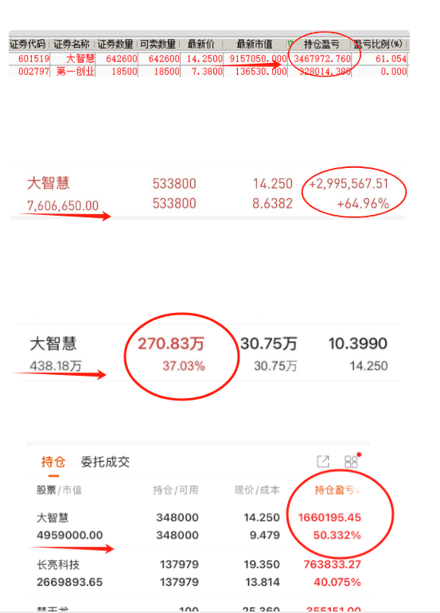Switch to the 委托成交 tab
Screen dimensions: 440x613
105,462
